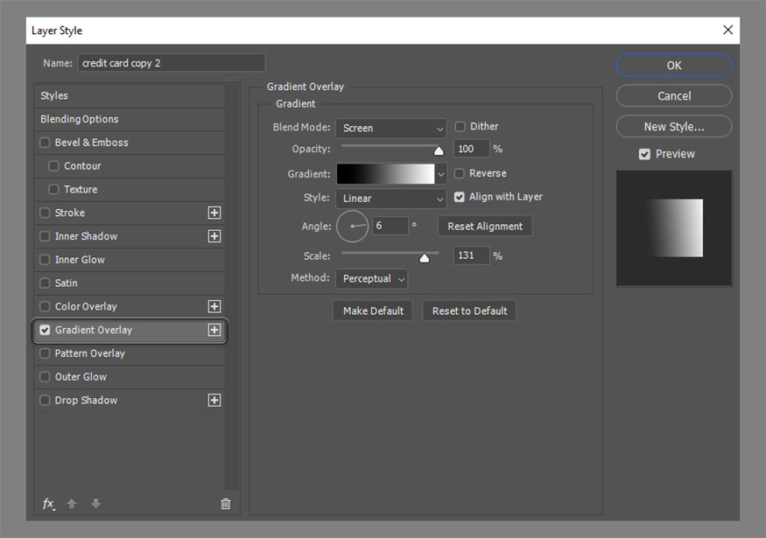766x538 pixels.
Task: Select the Satin effect row label
Action: [66, 283]
